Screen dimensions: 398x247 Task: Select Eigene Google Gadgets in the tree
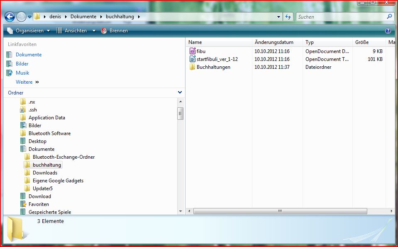[x=58, y=181]
